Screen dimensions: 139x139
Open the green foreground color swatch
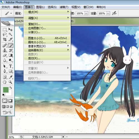(x=6, y=90)
